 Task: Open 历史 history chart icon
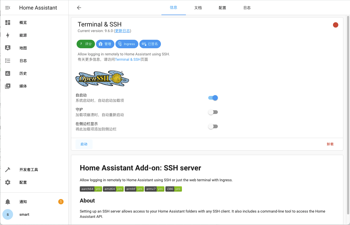coord(8,73)
